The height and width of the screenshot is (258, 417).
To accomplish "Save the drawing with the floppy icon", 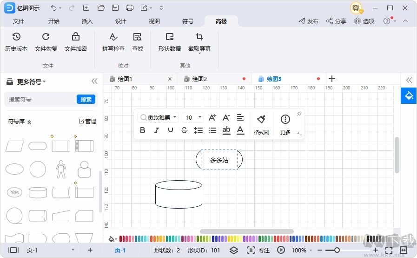I will [x=115, y=8].
